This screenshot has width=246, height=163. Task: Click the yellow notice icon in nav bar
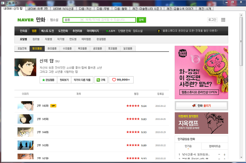(159, 31)
